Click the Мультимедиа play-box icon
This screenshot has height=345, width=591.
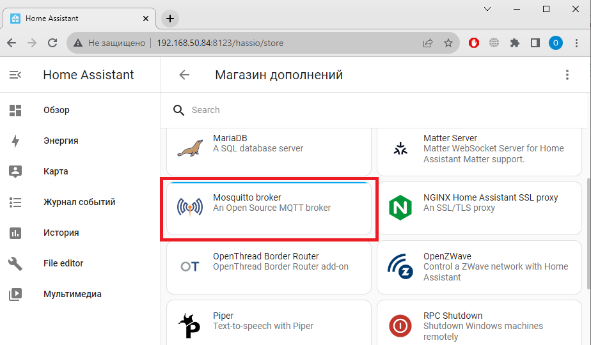[15, 294]
